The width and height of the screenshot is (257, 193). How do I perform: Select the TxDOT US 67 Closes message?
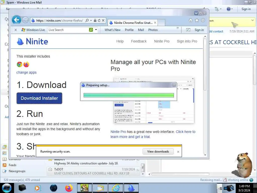[x=93, y=171]
